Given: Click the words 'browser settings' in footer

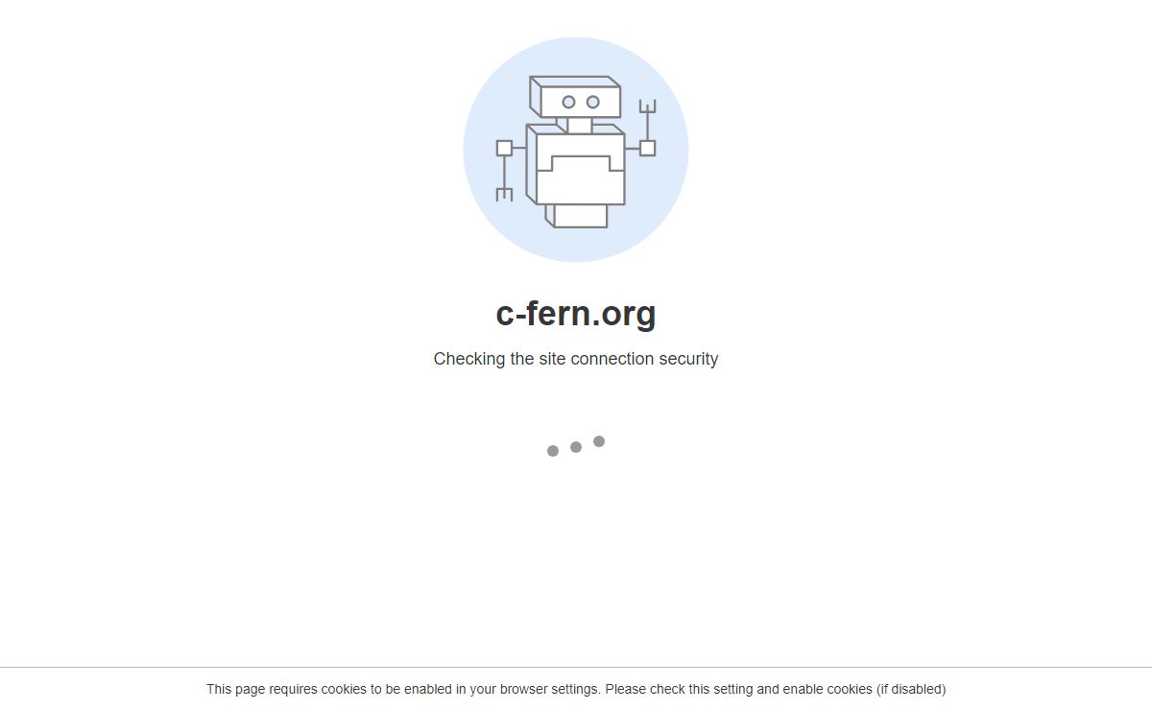Looking at the screenshot, I should pyautogui.click(x=549, y=689).
